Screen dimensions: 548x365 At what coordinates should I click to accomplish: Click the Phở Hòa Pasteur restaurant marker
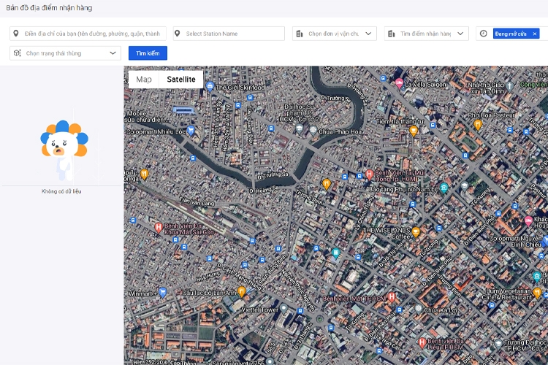pos(478,125)
